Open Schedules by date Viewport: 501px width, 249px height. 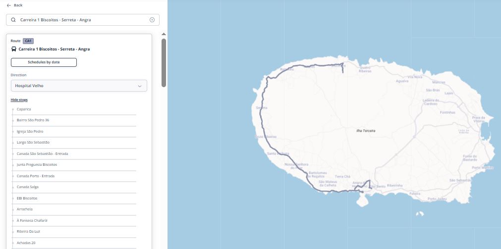click(44, 62)
